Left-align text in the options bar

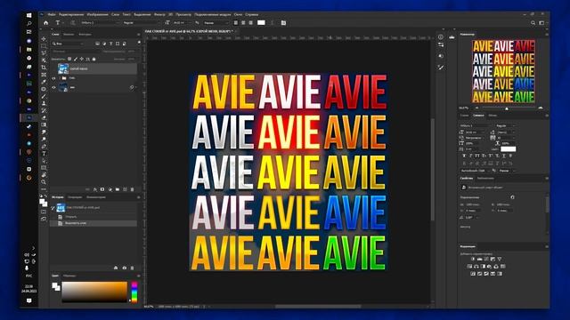pos(236,23)
